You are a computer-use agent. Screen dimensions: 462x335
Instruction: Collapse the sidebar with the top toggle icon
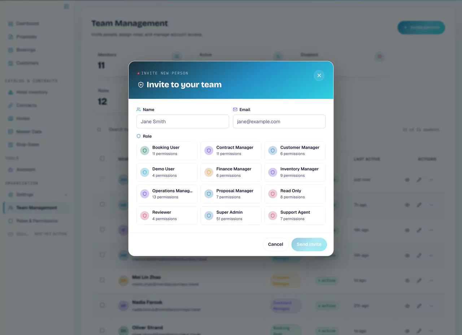tap(66, 6)
